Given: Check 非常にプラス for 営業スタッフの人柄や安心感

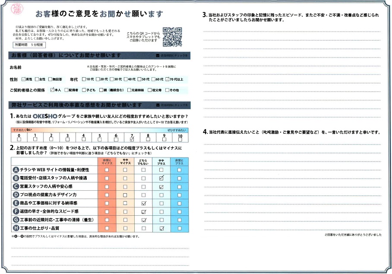Looking at the screenshot, I should [x=180, y=186].
